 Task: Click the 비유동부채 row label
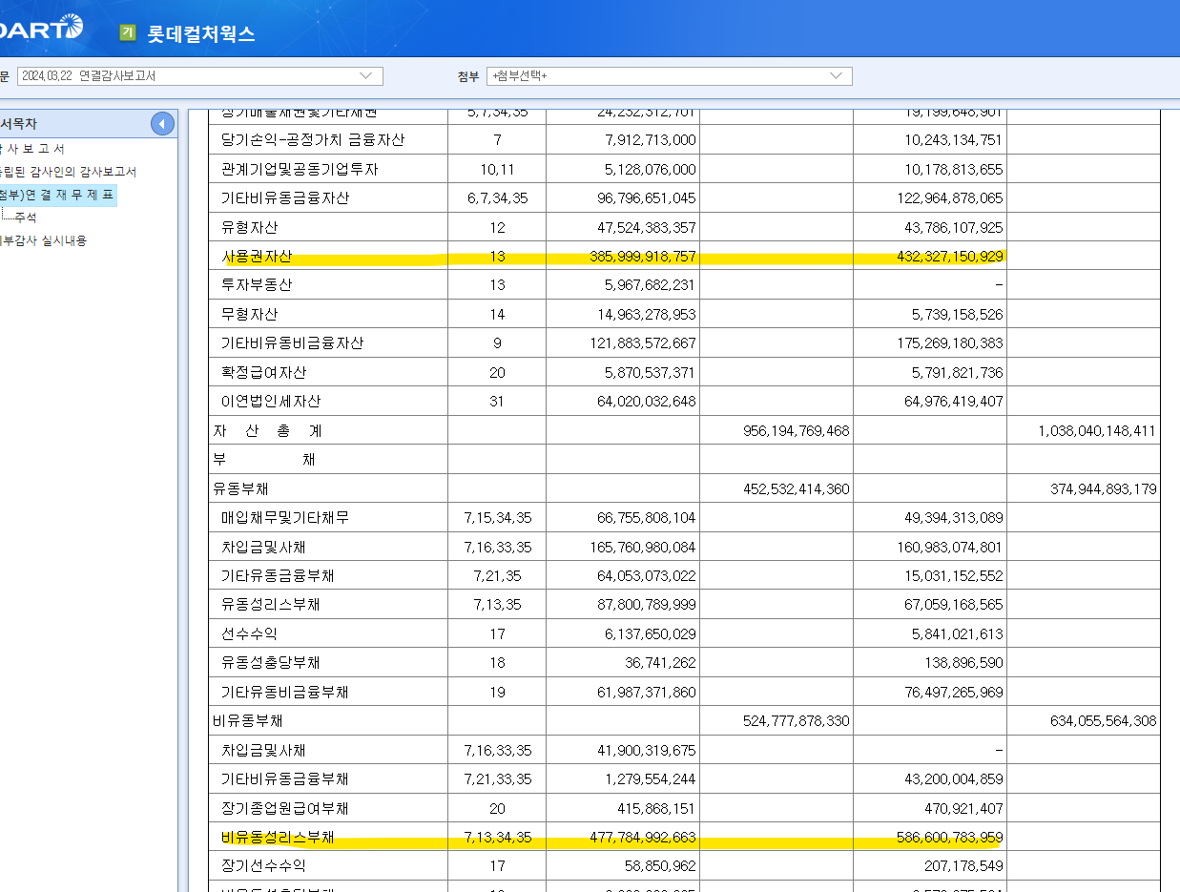pos(247,721)
